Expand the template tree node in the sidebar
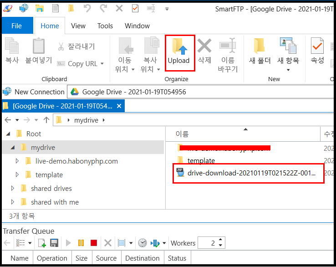 (x=17, y=175)
